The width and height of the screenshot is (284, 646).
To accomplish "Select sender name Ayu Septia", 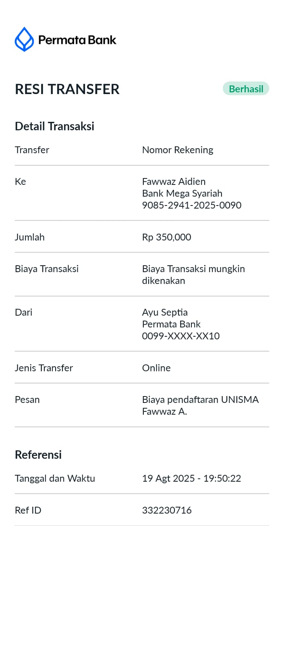I will pyautogui.click(x=165, y=313).
